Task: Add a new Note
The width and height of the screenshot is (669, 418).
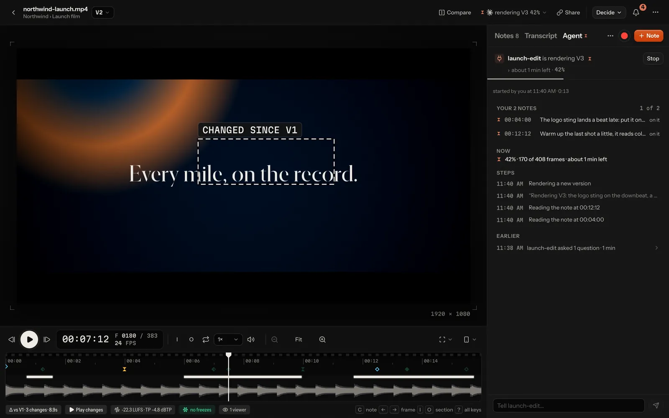Action: click(649, 36)
